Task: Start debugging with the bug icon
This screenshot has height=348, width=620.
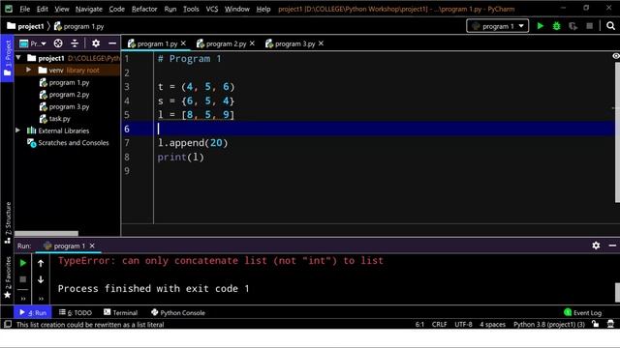Action: [556, 26]
